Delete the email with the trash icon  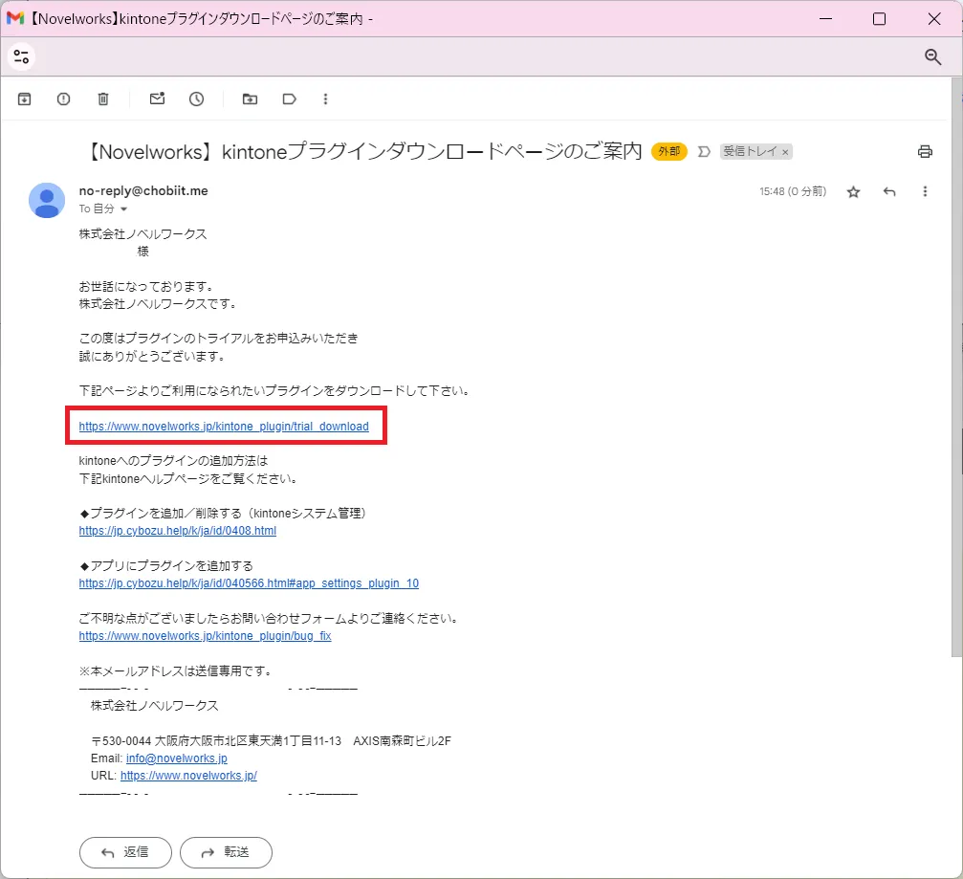point(103,99)
